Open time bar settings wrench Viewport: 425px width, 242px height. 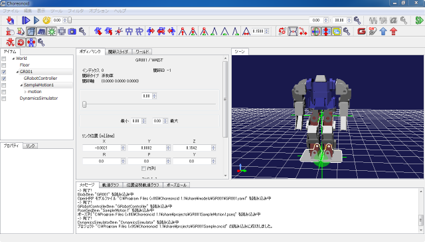tap(357, 21)
